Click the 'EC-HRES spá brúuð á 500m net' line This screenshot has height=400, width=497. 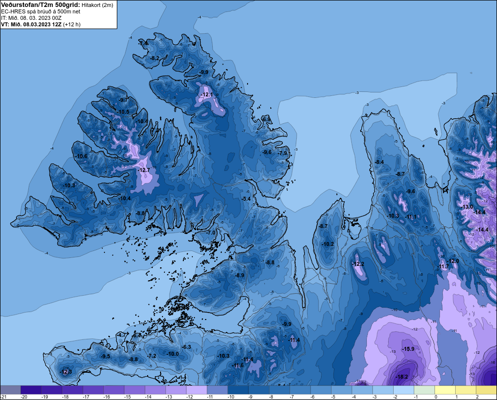click(x=41, y=11)
